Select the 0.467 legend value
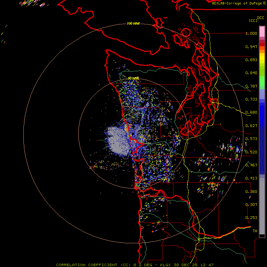The image size is (267, 267). 251,165
